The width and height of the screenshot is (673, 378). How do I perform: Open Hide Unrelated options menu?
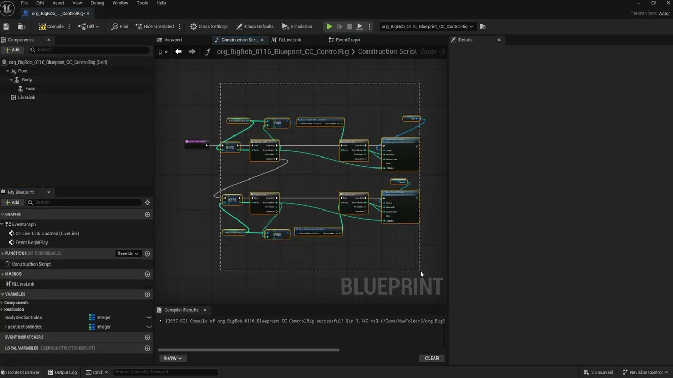179,26
